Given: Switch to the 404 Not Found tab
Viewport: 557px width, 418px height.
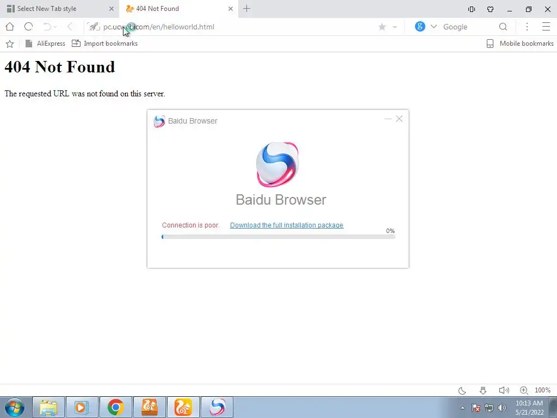Looking at the screenshot, I should (x=178, y=9).
